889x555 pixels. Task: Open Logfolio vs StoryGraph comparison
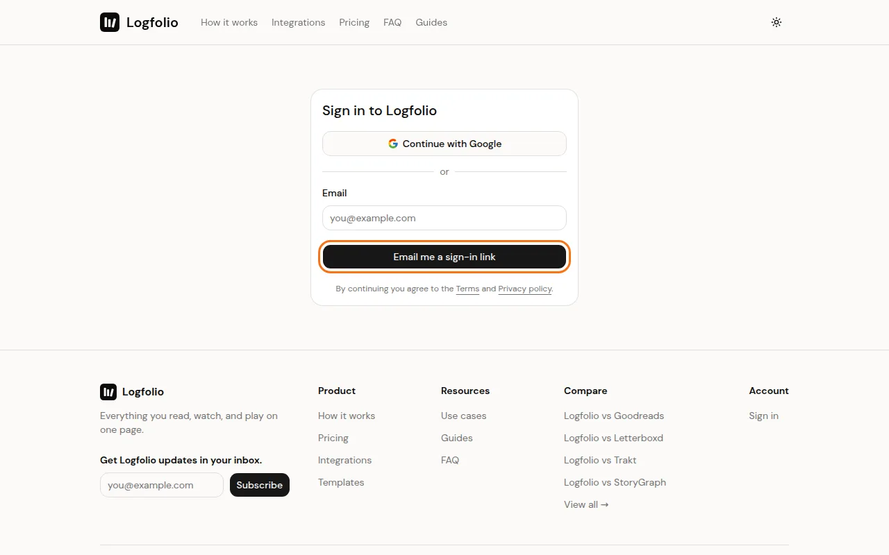point(615,482)
